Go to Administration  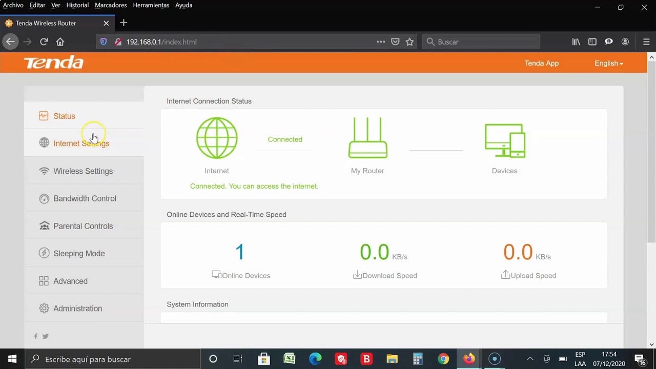click(x=84, y=309)
